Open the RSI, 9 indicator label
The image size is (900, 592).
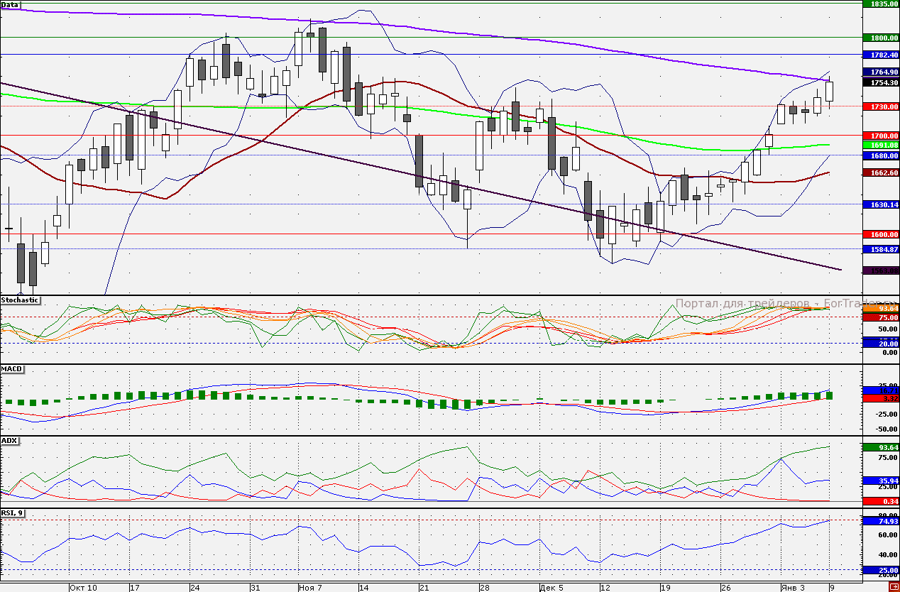coord(13,512)
